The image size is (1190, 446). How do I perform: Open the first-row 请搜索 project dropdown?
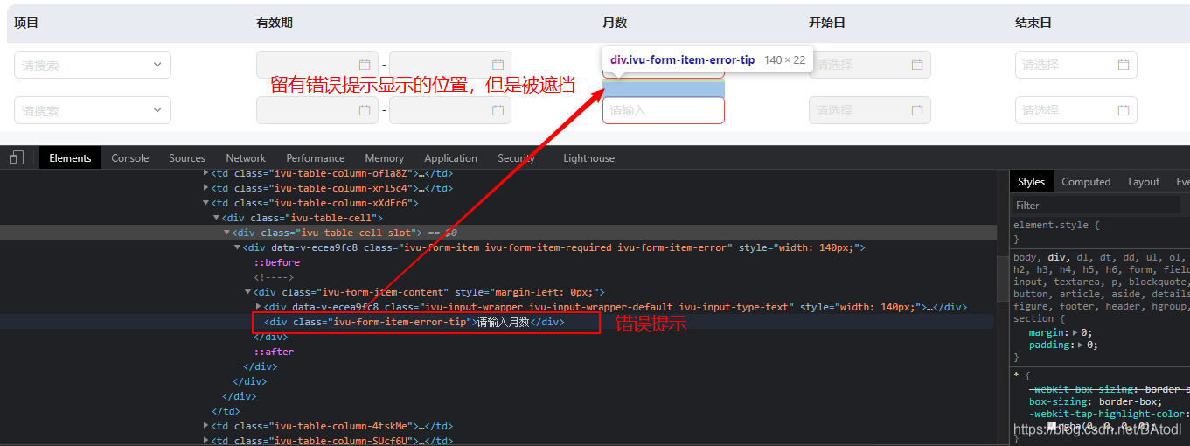[93, 65]
